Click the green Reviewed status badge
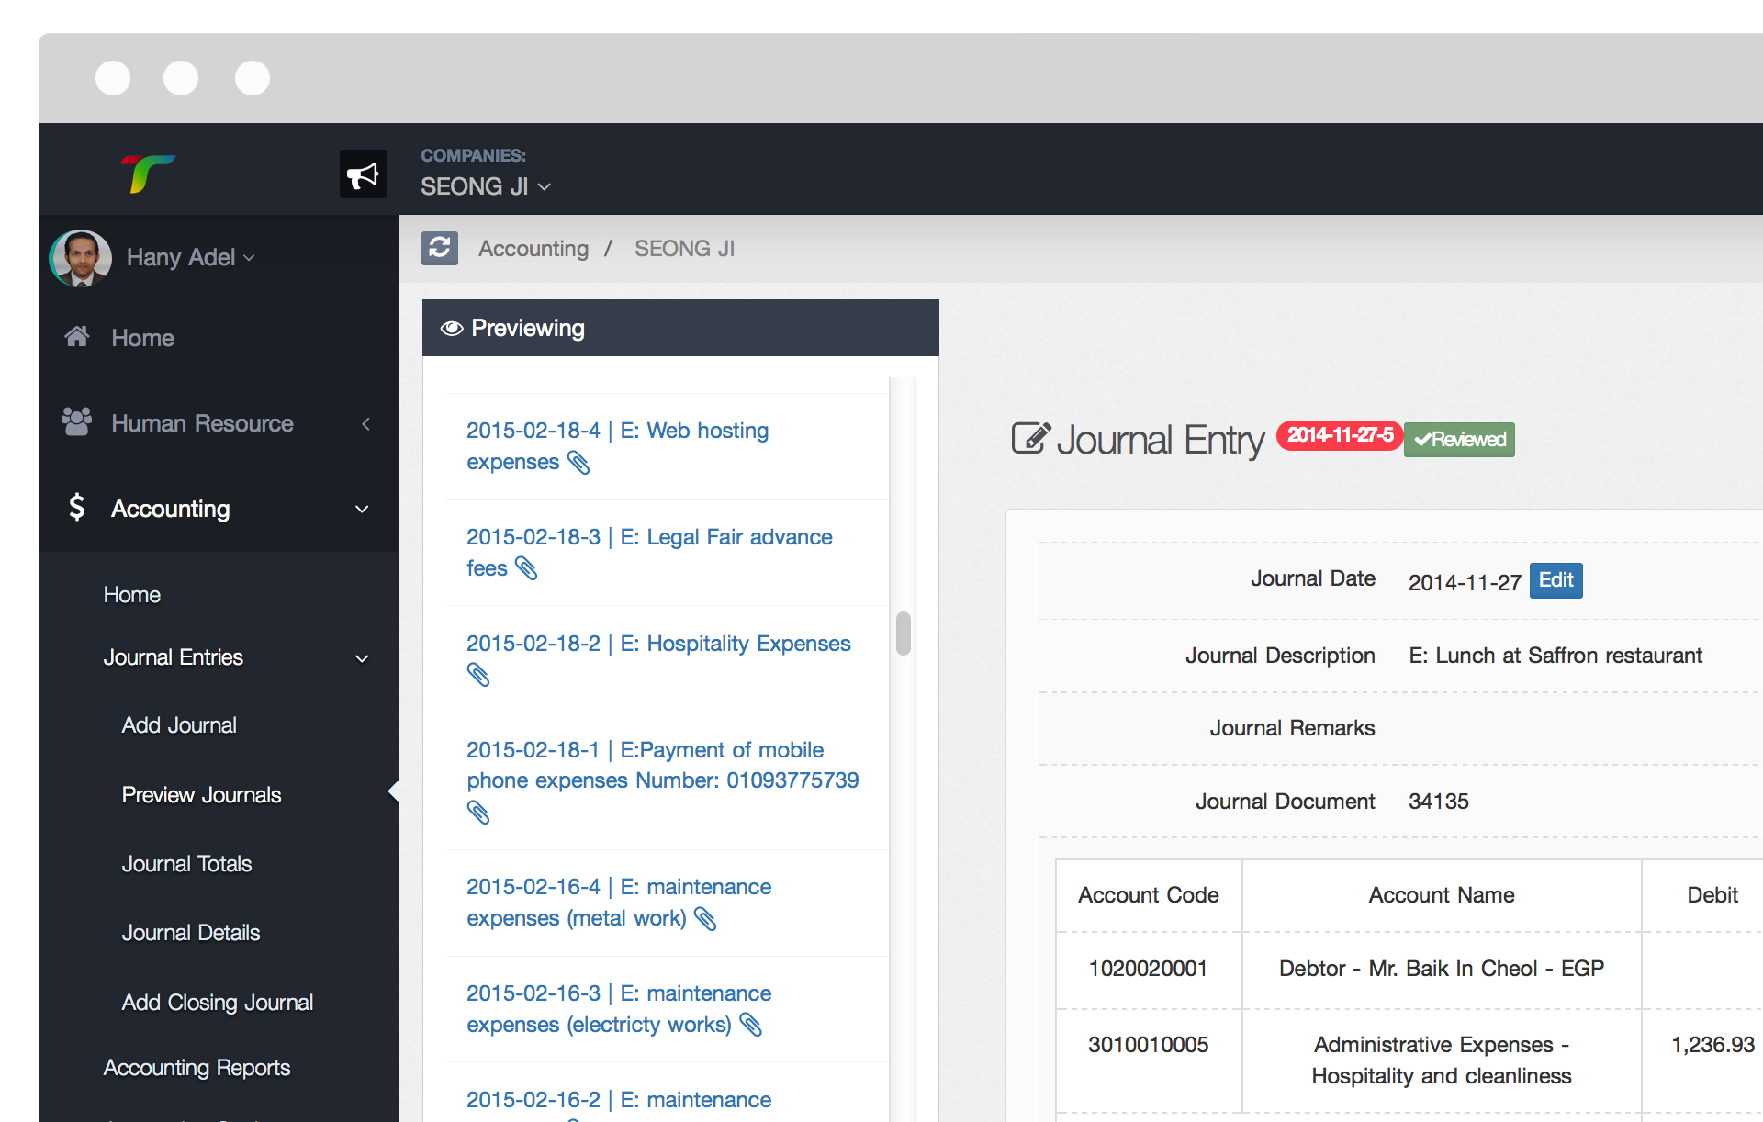This screenshot has height=1122, width=1763. click(1459, 439)
